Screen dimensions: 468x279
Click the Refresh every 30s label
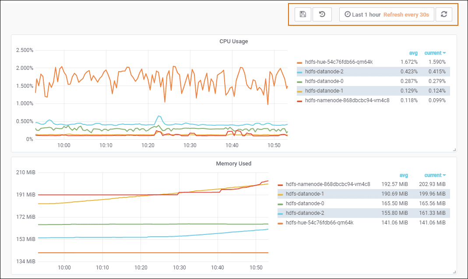[406, 14]
